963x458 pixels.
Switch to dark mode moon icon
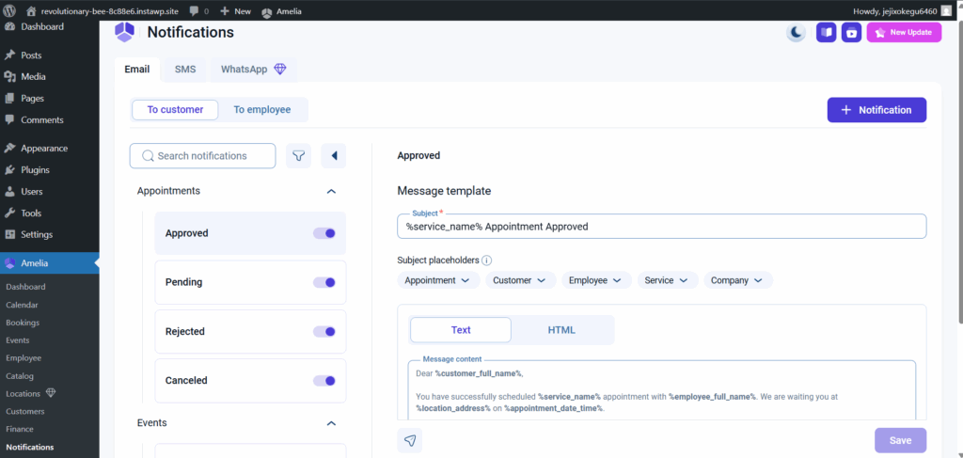[796, 33]
